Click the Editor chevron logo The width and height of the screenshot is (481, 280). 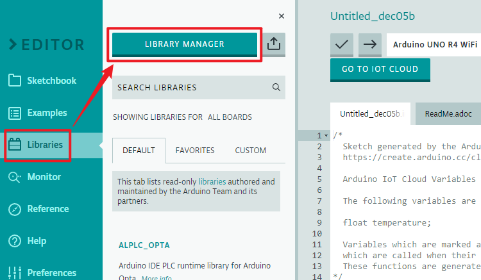(13, 44)
